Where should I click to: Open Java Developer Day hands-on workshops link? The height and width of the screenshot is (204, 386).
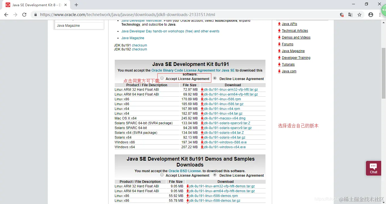170,31
